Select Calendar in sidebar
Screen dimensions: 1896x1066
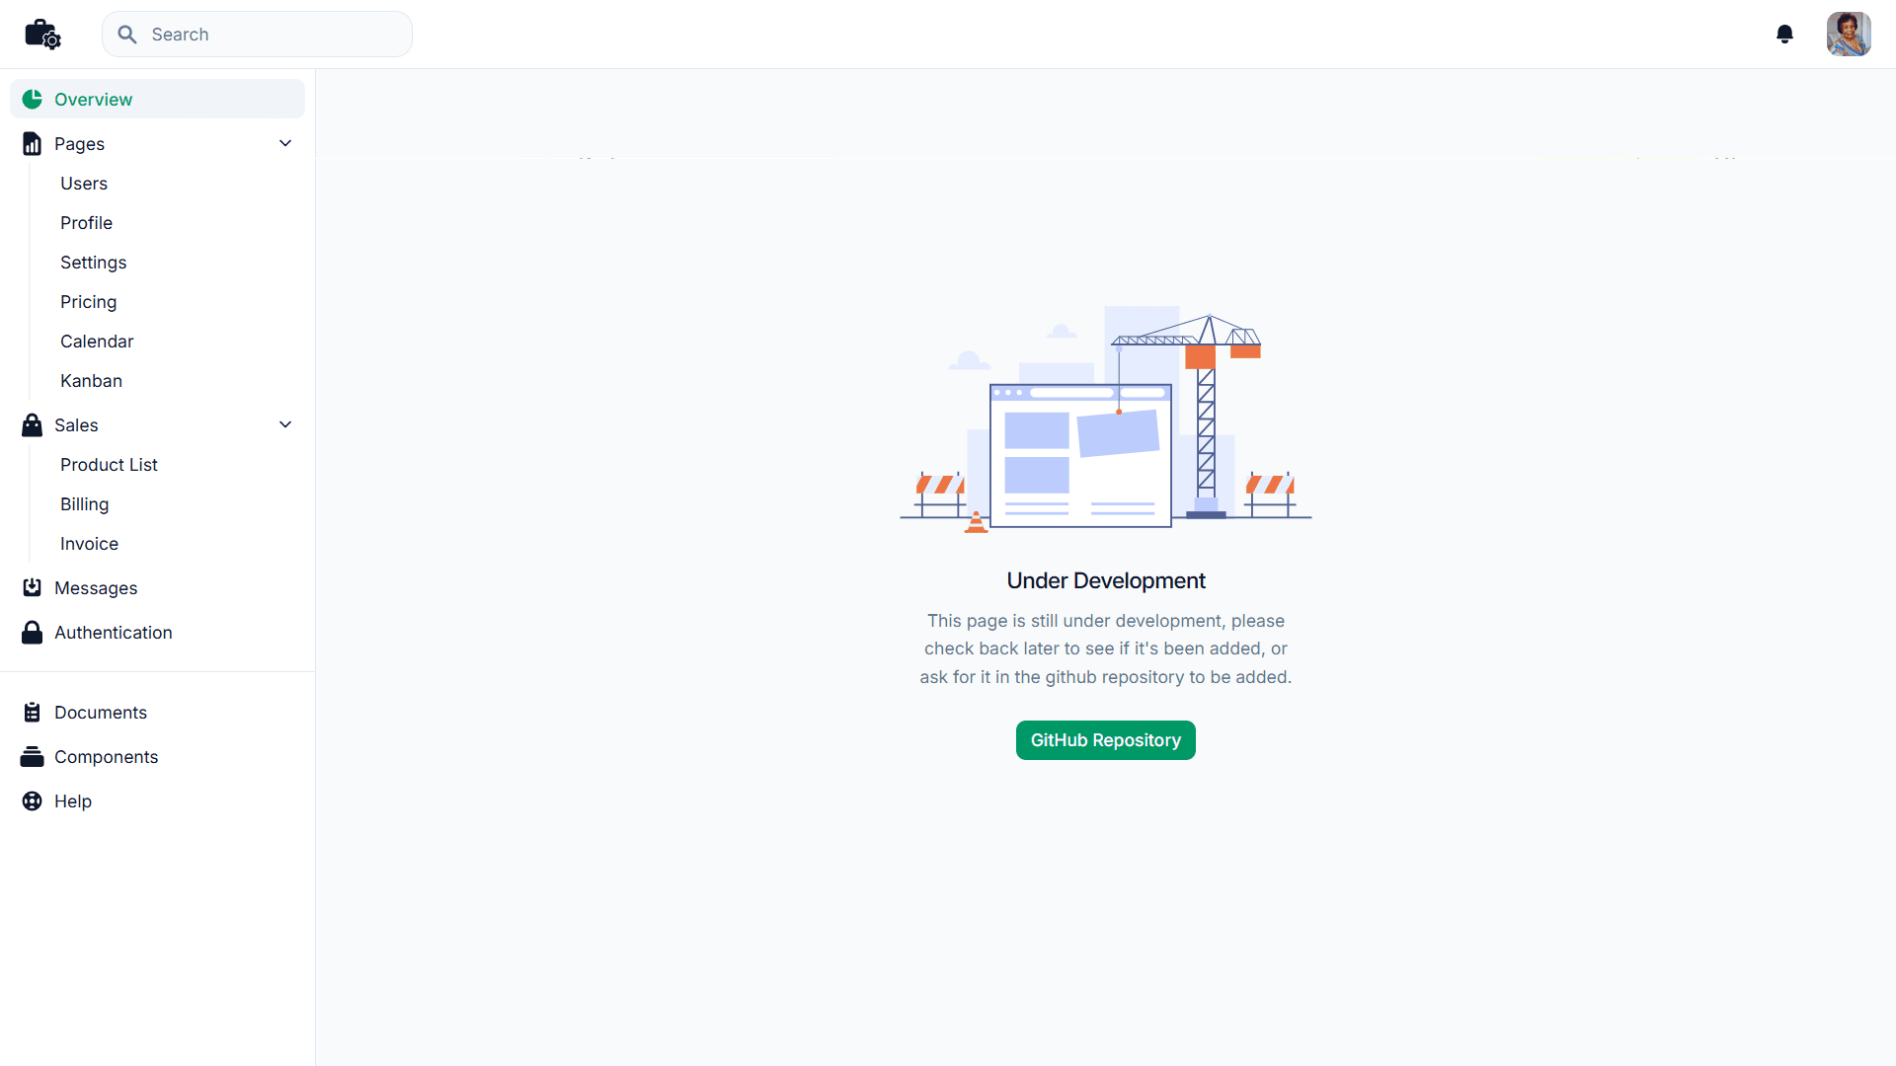pyautogui.click(x=97, y=342)
